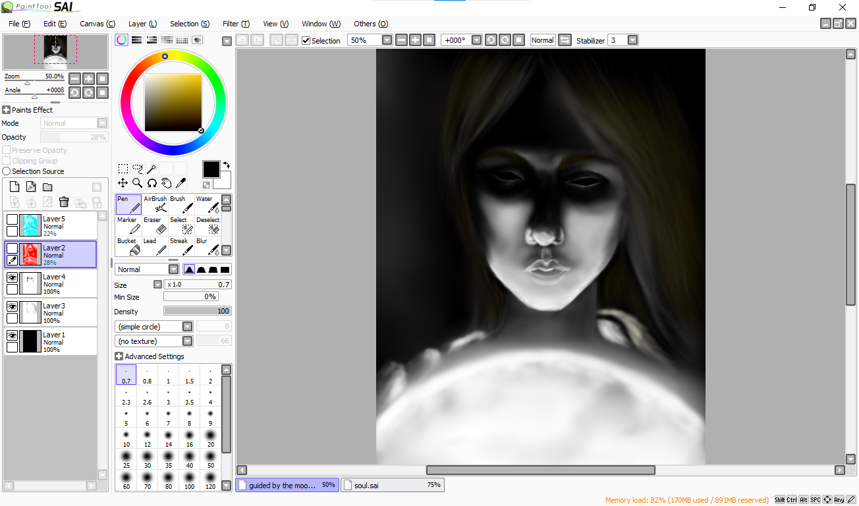Screen dimensions: 859x506
Task: Pick the eyedropper color picker tool
Action: pos(181,183)
